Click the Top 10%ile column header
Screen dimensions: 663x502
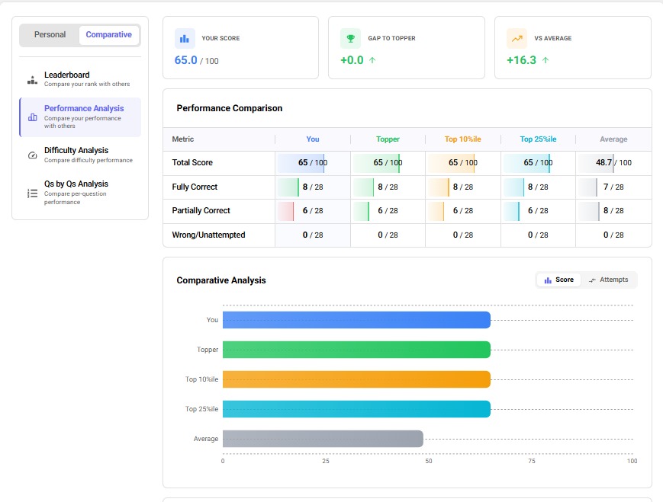click(462, 139)
